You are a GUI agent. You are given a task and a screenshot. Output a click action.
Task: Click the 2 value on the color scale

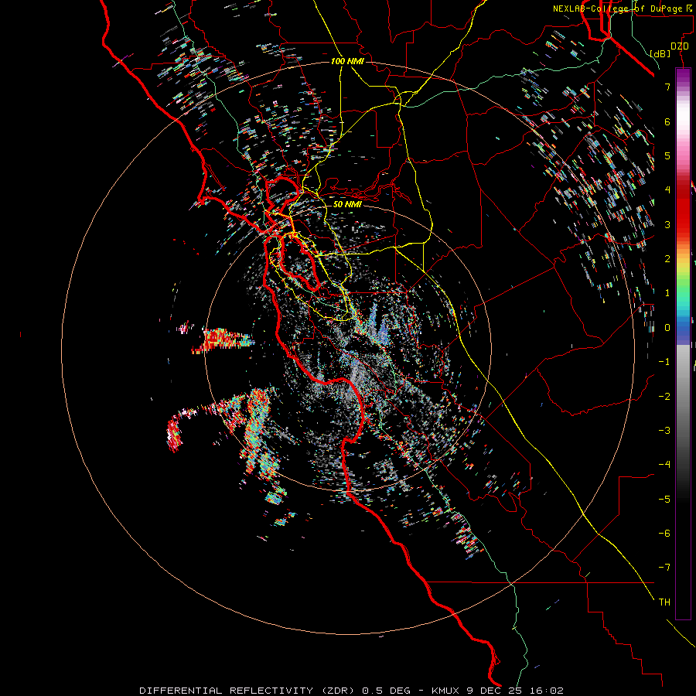coord(667,259)
